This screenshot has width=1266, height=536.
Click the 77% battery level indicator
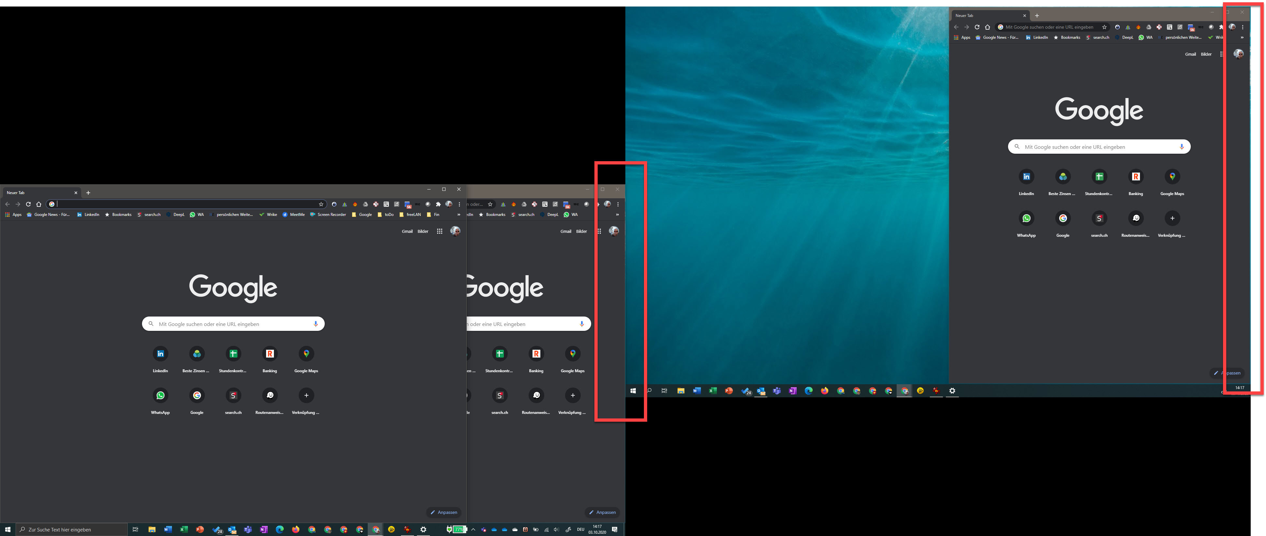pos(459,529)
